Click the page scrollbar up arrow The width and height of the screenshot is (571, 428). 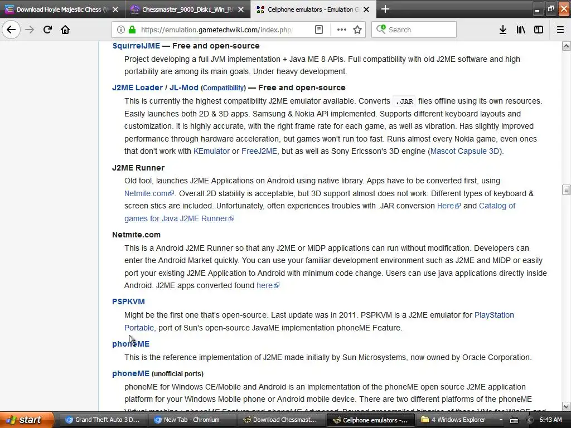(566, 46)
